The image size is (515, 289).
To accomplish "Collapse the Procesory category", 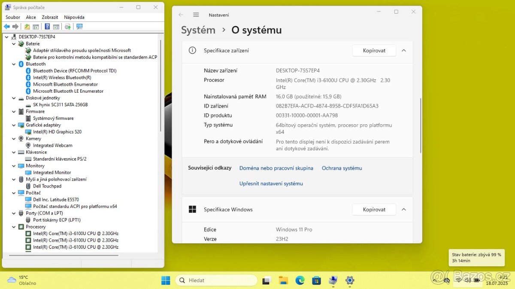I will click(14, 226).
